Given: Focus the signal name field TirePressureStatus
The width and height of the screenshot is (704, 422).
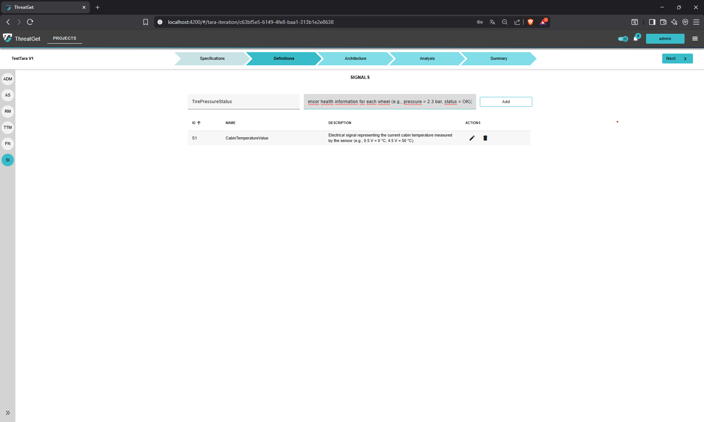Looking at the screenshot, I should coord(244,102).
